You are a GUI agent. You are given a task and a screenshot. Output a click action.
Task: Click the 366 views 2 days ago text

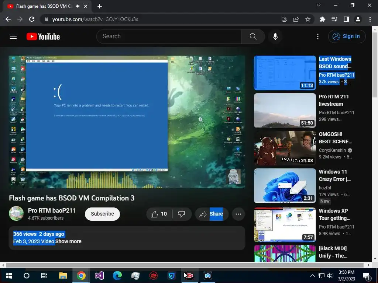[38, 234]
